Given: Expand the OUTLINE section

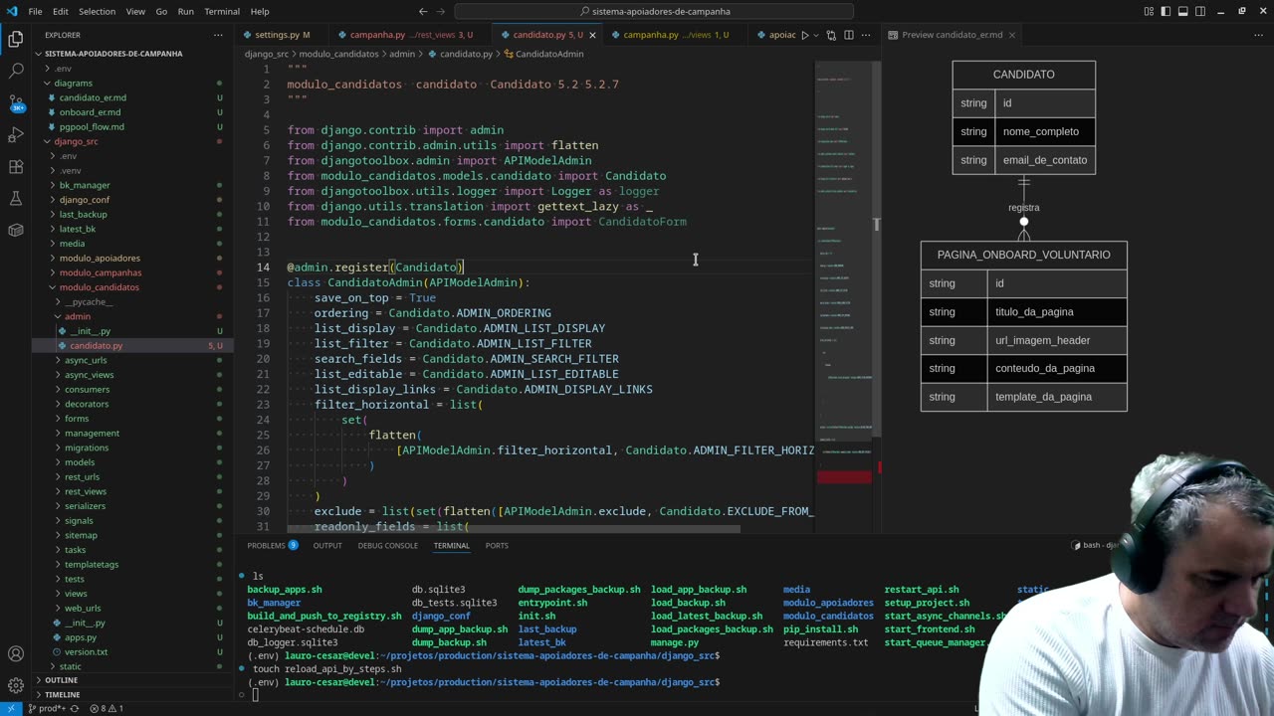Looking at the screenshot, I should [x=61, y=680].
